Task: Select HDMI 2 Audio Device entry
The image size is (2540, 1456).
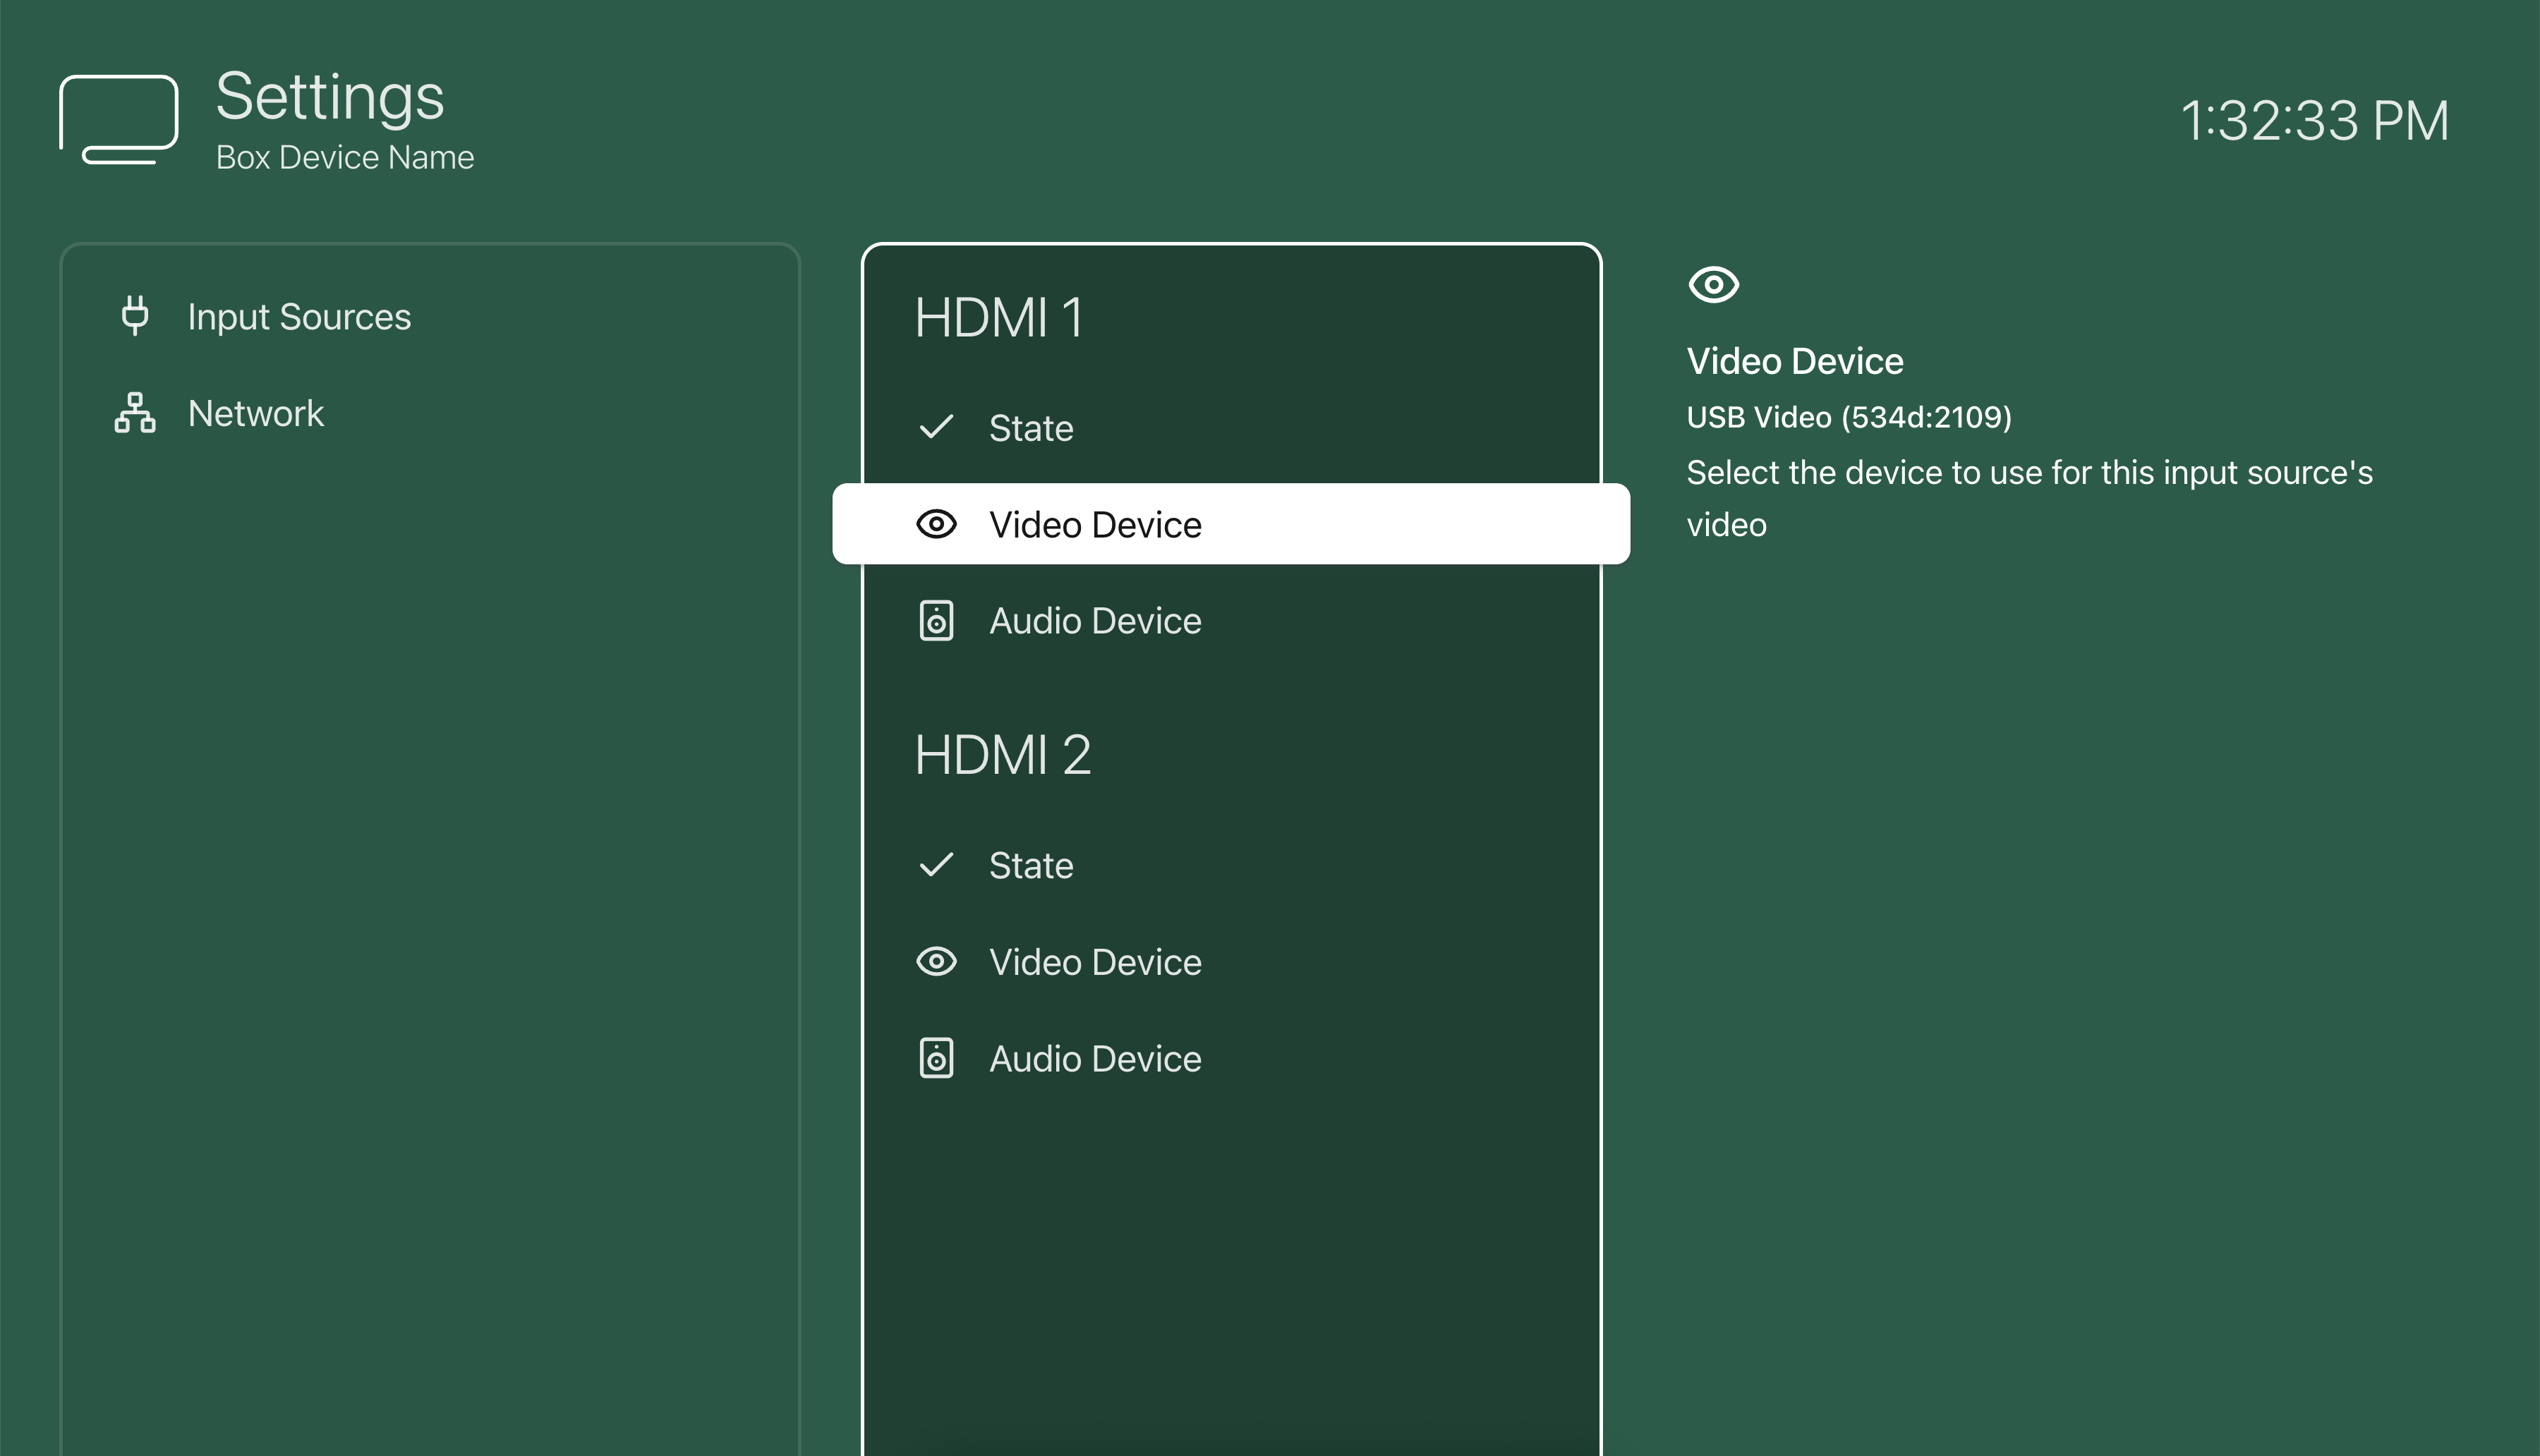Action: click(1095, 1059)
